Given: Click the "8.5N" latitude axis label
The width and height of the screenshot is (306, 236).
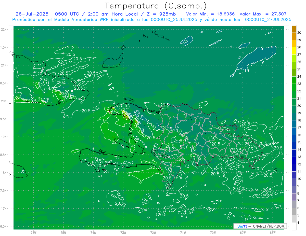Looking at the screenshot, I should [x=4, y=155].
